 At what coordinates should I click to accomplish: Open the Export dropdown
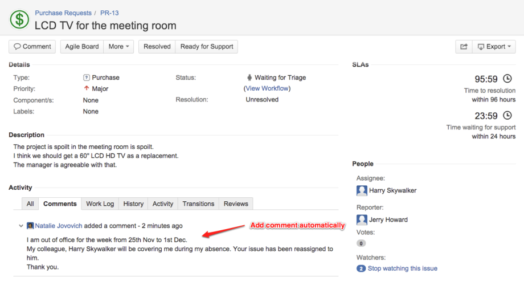tap(494, 47)
